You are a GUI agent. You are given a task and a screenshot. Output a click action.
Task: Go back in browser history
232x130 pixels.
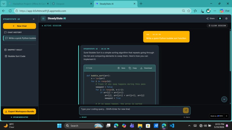tap(3, 11)
